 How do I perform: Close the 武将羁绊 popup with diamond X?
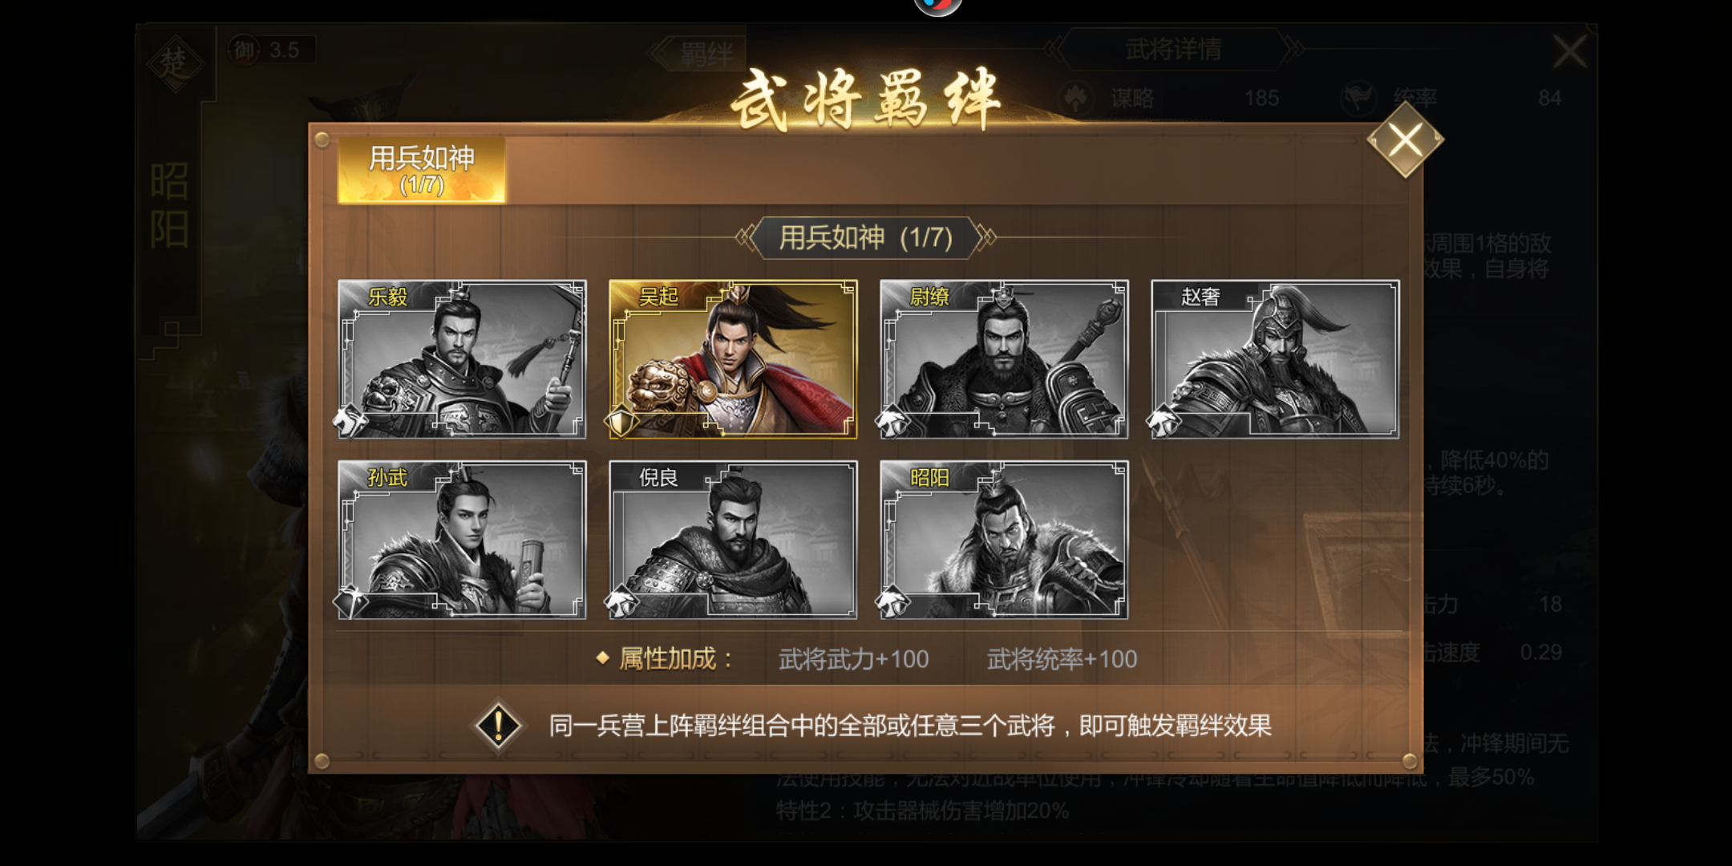(x=1405, y=141)
